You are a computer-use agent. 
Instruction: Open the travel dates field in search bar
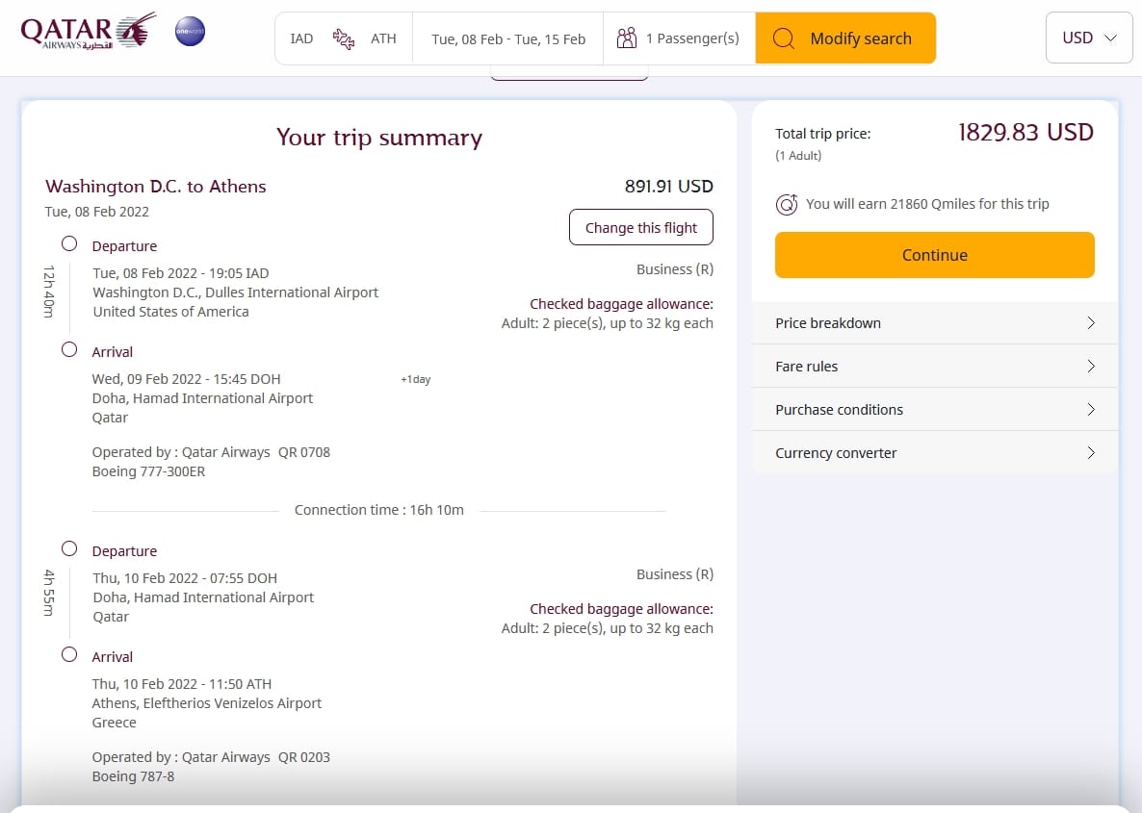pyautogui.click(x=508, y=38)
